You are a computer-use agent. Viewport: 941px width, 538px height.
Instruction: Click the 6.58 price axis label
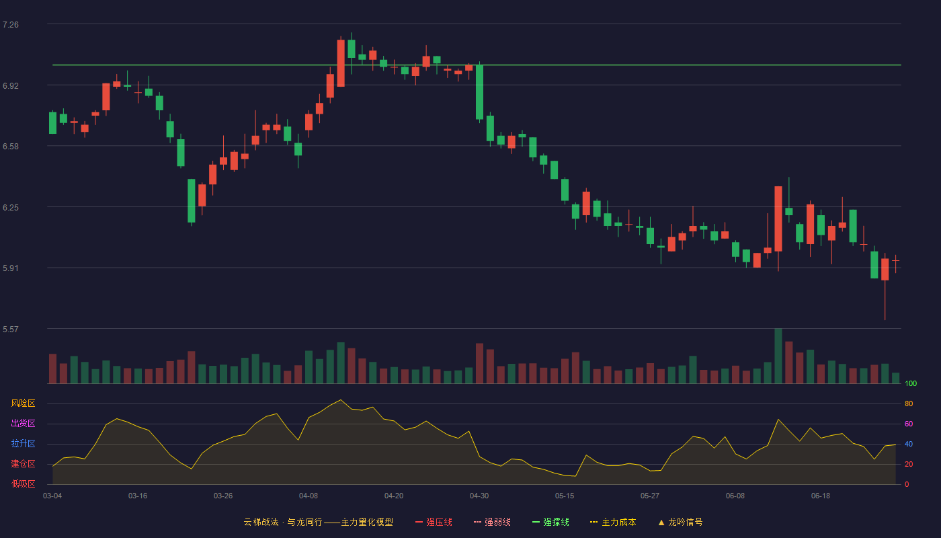pos(11,147)
